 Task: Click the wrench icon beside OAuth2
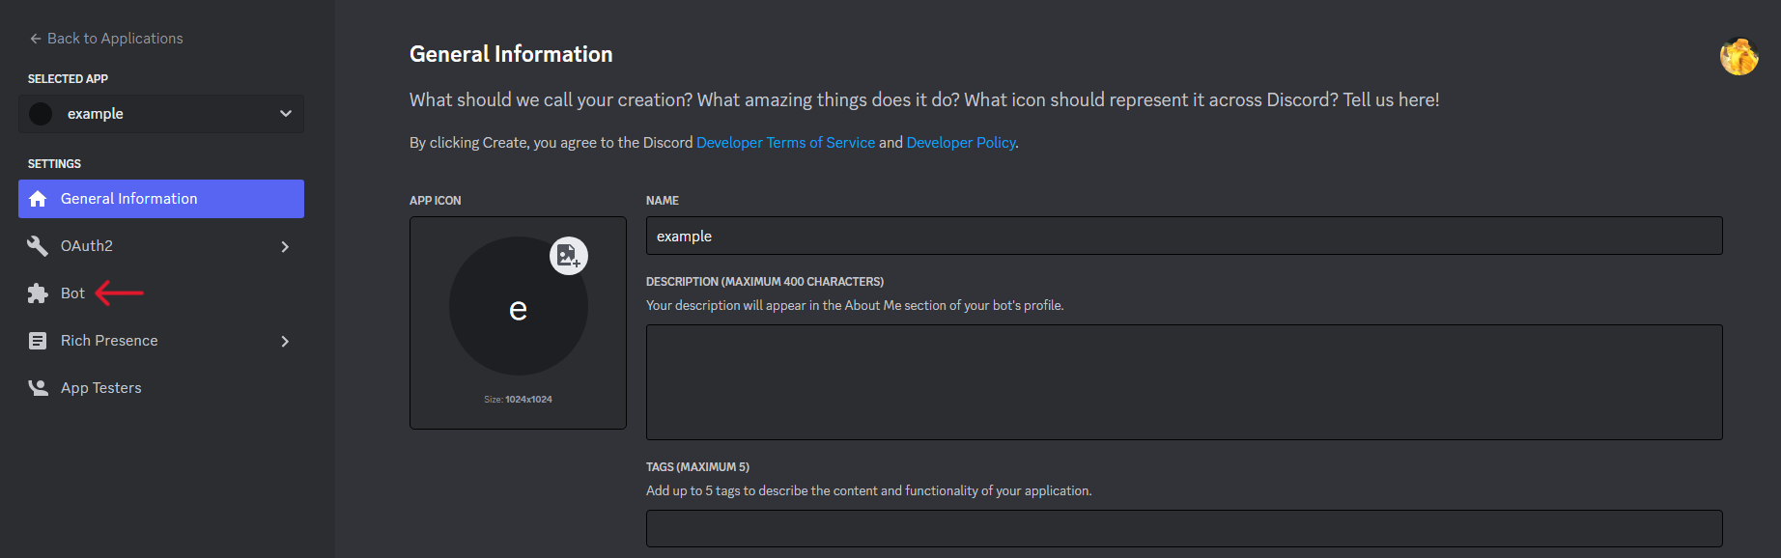coord(38,245)
